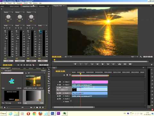Click Mark In in Program monitor
This screenshot has width=154, height=116.
point(81,64)
